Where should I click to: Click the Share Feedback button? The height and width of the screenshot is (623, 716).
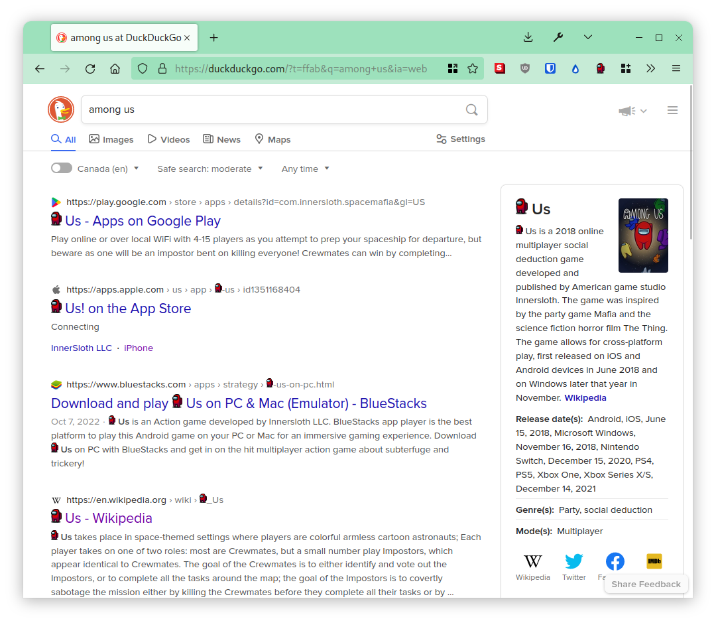646,584
